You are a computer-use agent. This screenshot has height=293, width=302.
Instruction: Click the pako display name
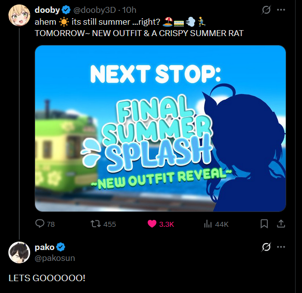pos(44,247)
